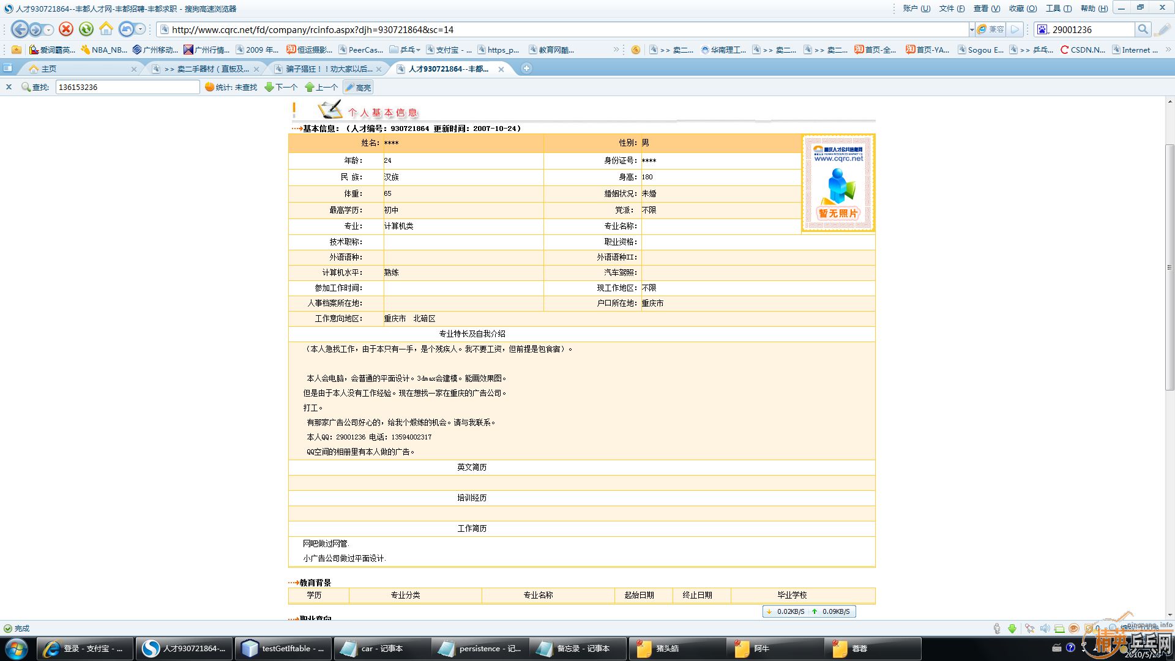This screenshot has height=661, width=1175.
Task: Open the Windows Start button
Action: (x=17, y=648)
